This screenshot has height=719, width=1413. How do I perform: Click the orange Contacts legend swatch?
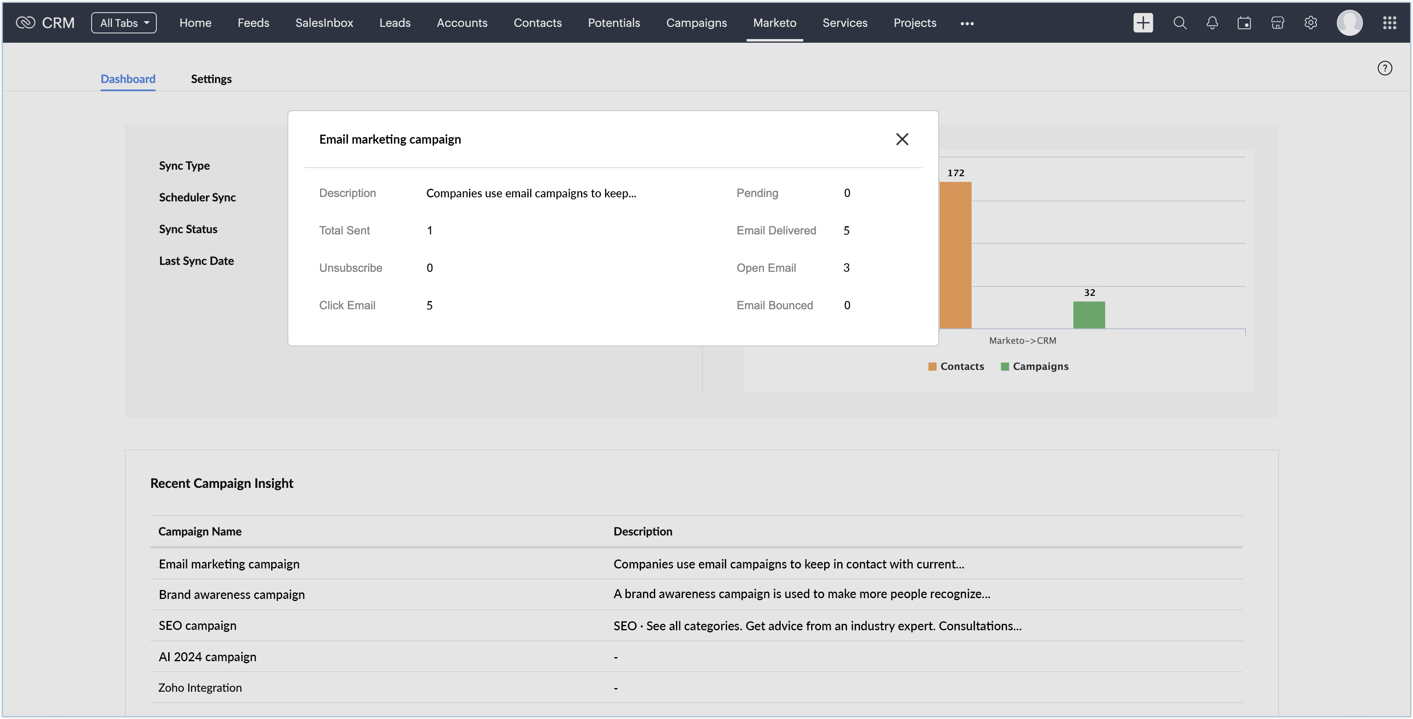932,367
